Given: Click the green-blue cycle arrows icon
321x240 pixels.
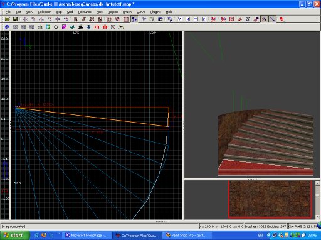Looking at the screenshot, I should (x=48, y=27).
